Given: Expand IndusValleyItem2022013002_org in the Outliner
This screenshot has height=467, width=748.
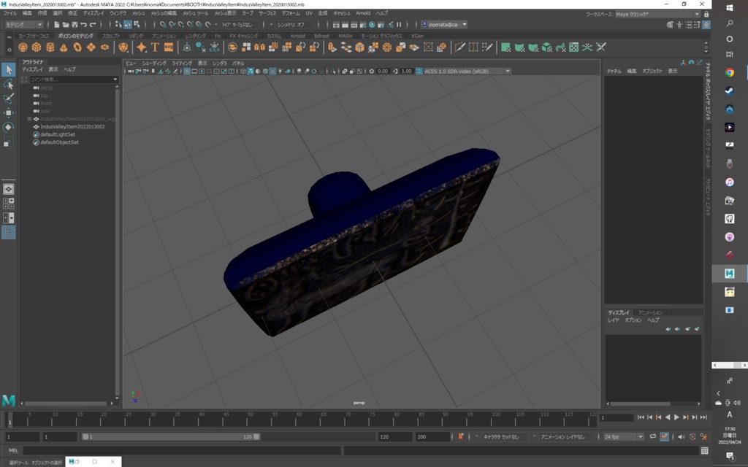Looking at the screenshot, I should click(29, 118).
